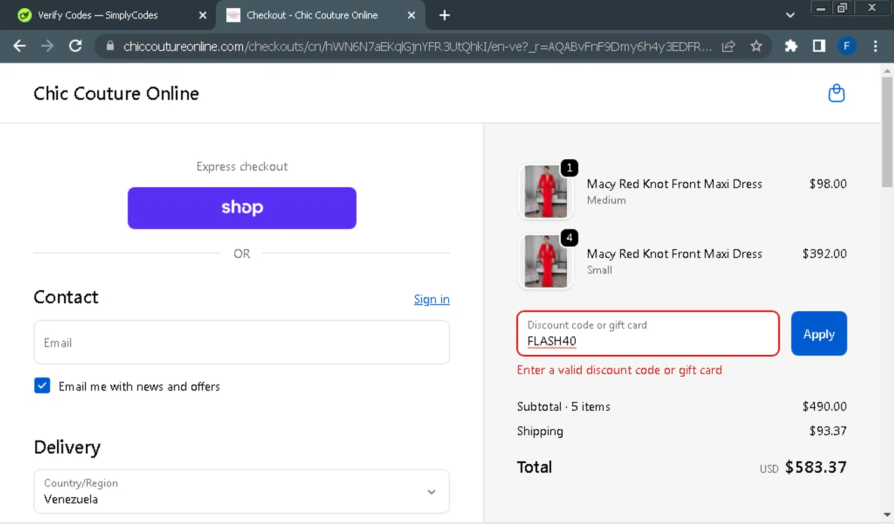Reload the checkout page
The image size is (894, 524).
coord(75,46)
